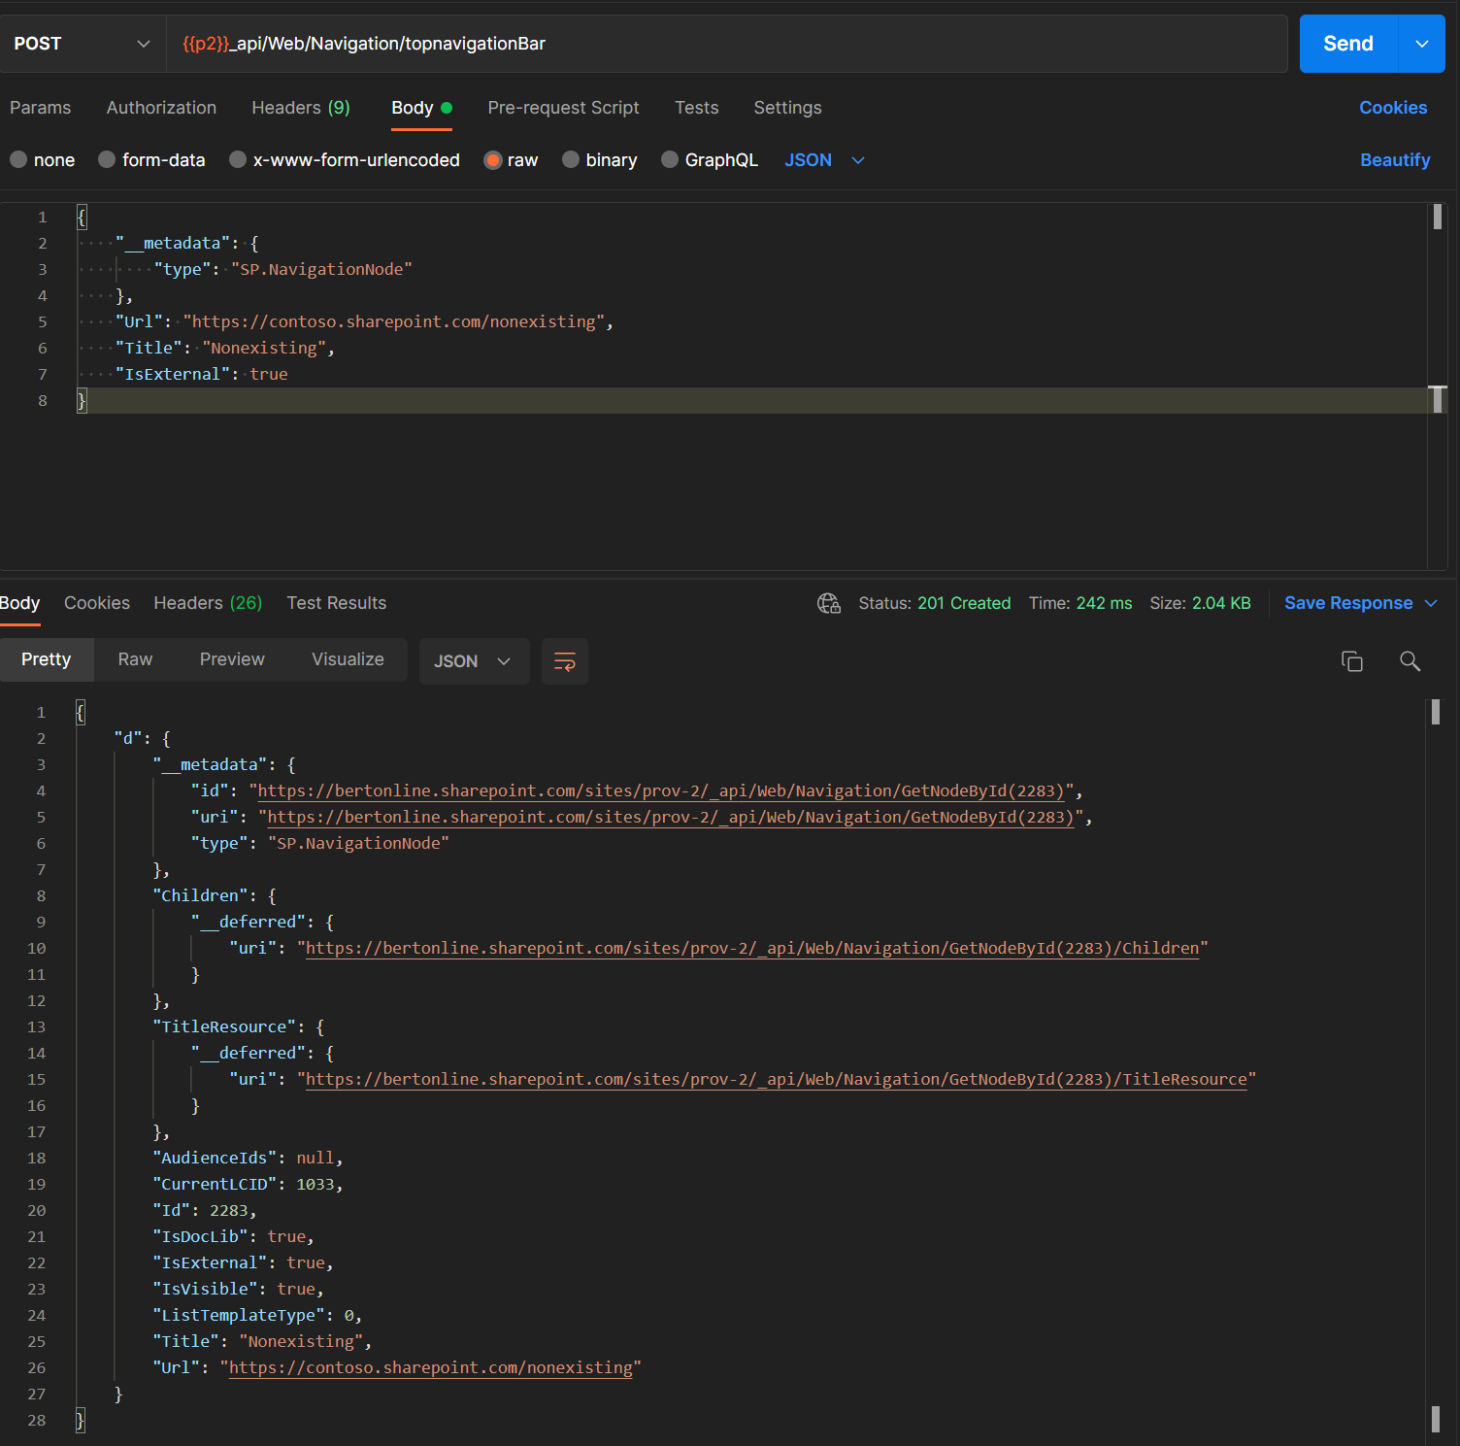Click the Beautify link
This screenshot has width=1460, height=1446.
coord(1395,159)
